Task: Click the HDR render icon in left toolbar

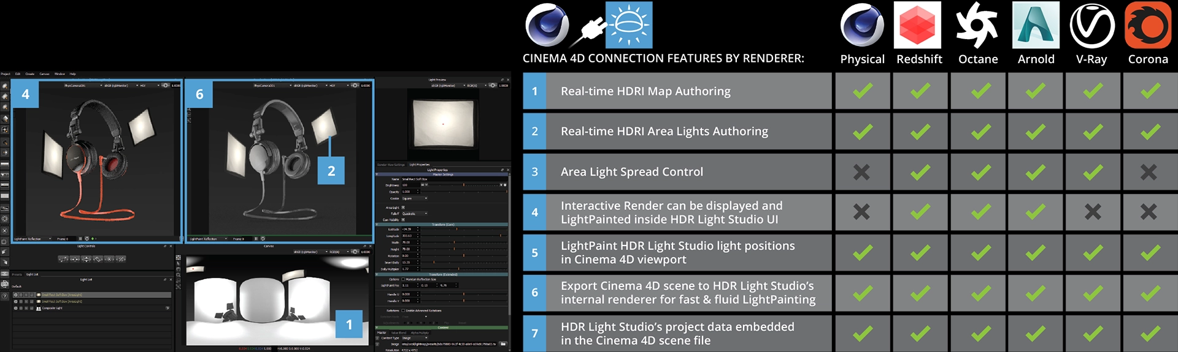Action: pyautogui.click(x=4, y=274)
